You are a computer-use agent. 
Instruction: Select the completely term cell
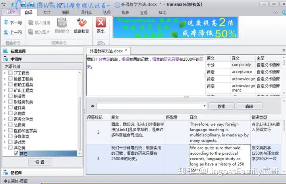click(x=243, y=65)
